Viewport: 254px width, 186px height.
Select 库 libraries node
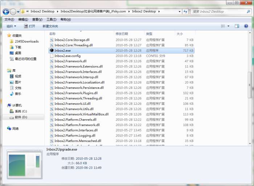(x=14, y=70)
